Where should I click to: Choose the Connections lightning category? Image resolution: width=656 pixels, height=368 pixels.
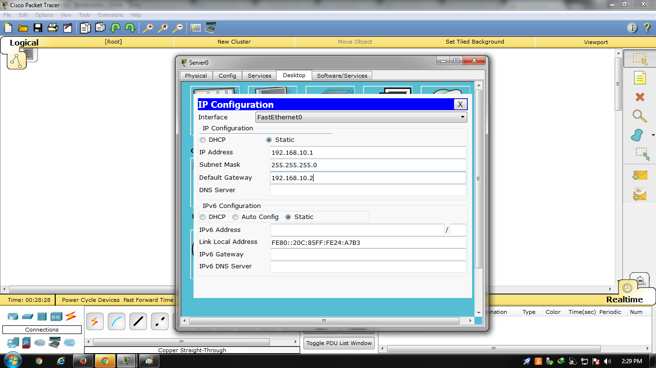(x=71, y=316)
